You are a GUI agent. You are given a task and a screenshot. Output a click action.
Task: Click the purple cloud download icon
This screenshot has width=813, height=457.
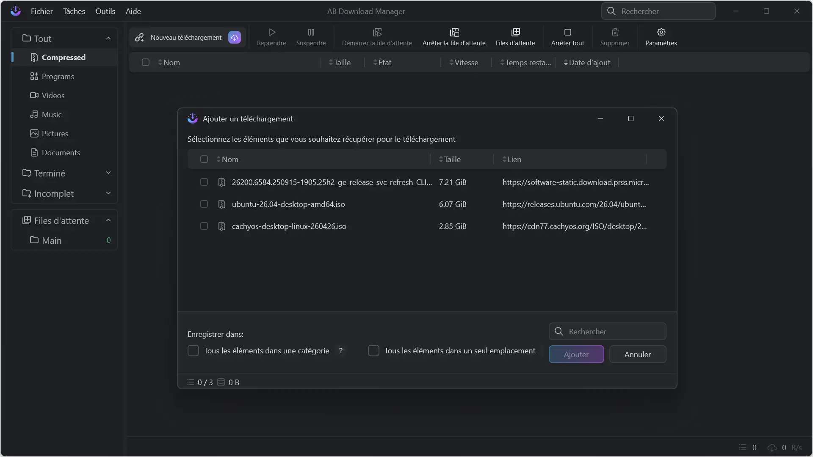235,37
